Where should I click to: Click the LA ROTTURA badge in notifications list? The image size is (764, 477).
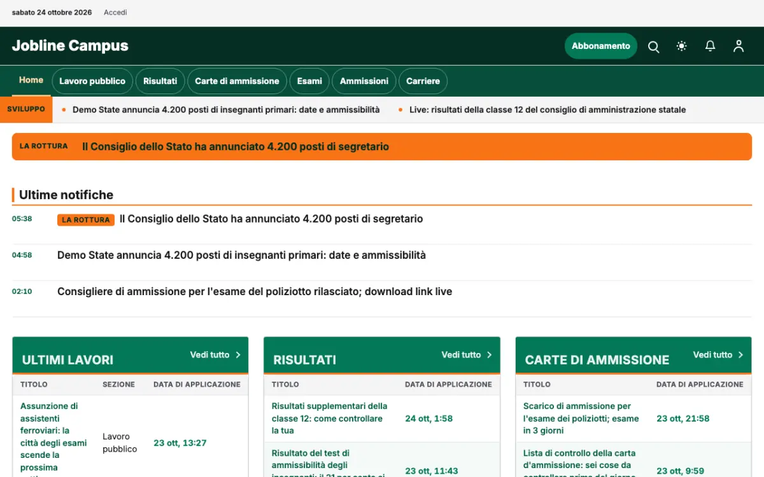click(86, 220)
